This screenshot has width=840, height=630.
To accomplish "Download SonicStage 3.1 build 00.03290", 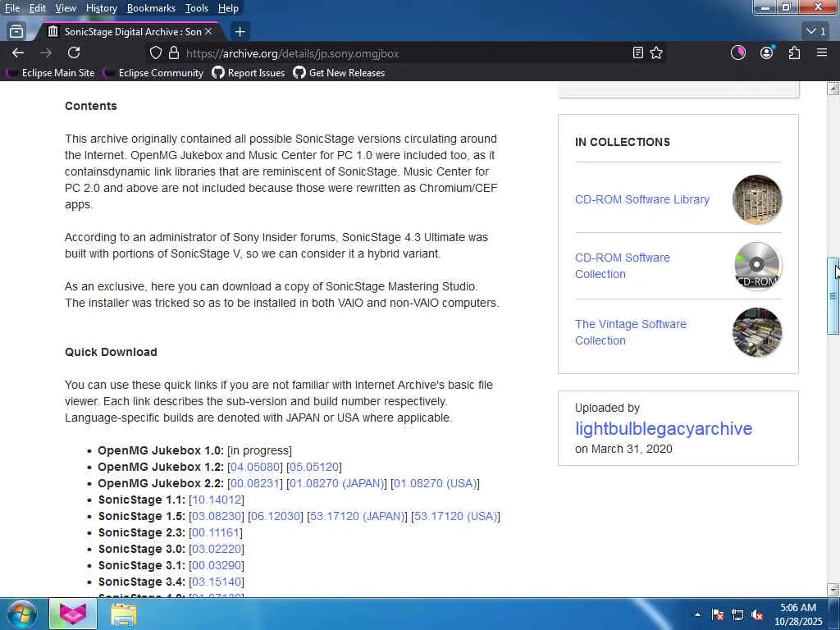I will (x=217, y=565).
